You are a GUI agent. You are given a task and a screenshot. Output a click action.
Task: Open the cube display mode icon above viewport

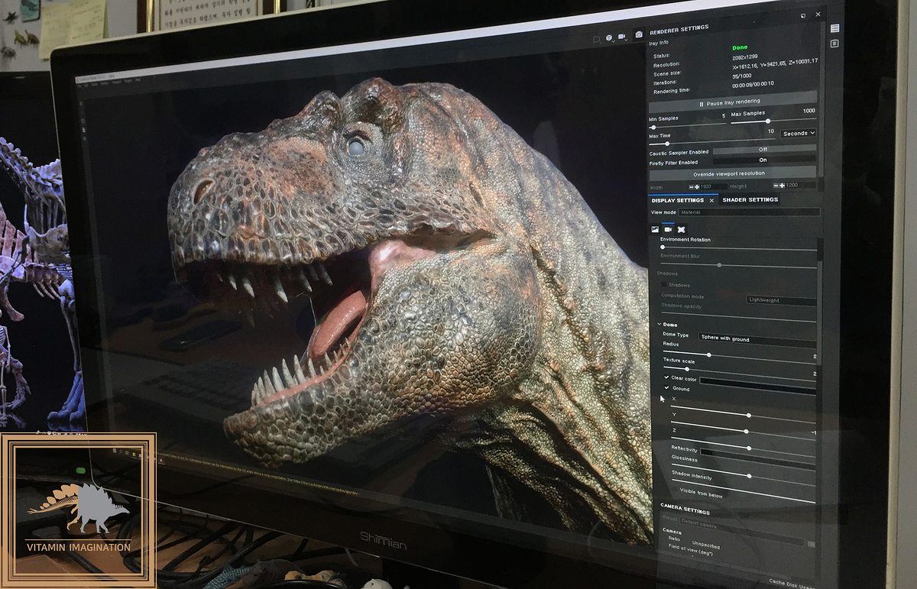(x=609, y=37)
